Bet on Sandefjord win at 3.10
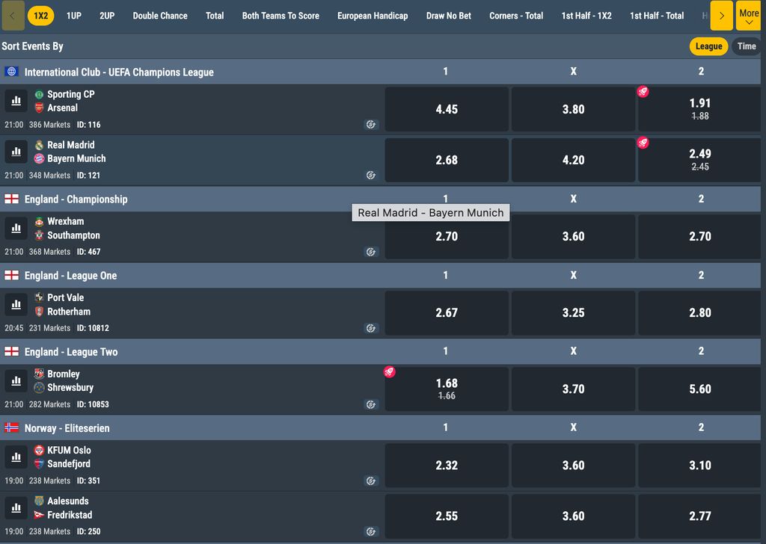 699,466
